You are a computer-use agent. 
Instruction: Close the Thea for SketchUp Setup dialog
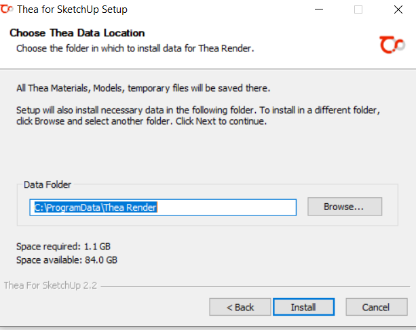click(398, 9)
